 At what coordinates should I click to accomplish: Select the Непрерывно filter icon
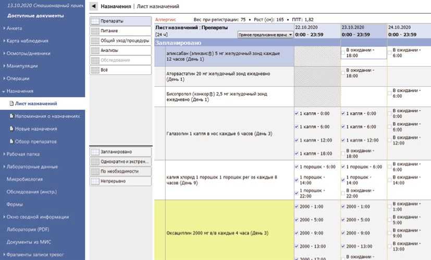click(x=95, y=181)
